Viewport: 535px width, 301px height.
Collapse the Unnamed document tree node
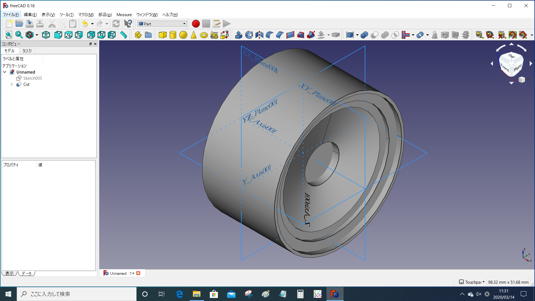(x=5, y=72)
